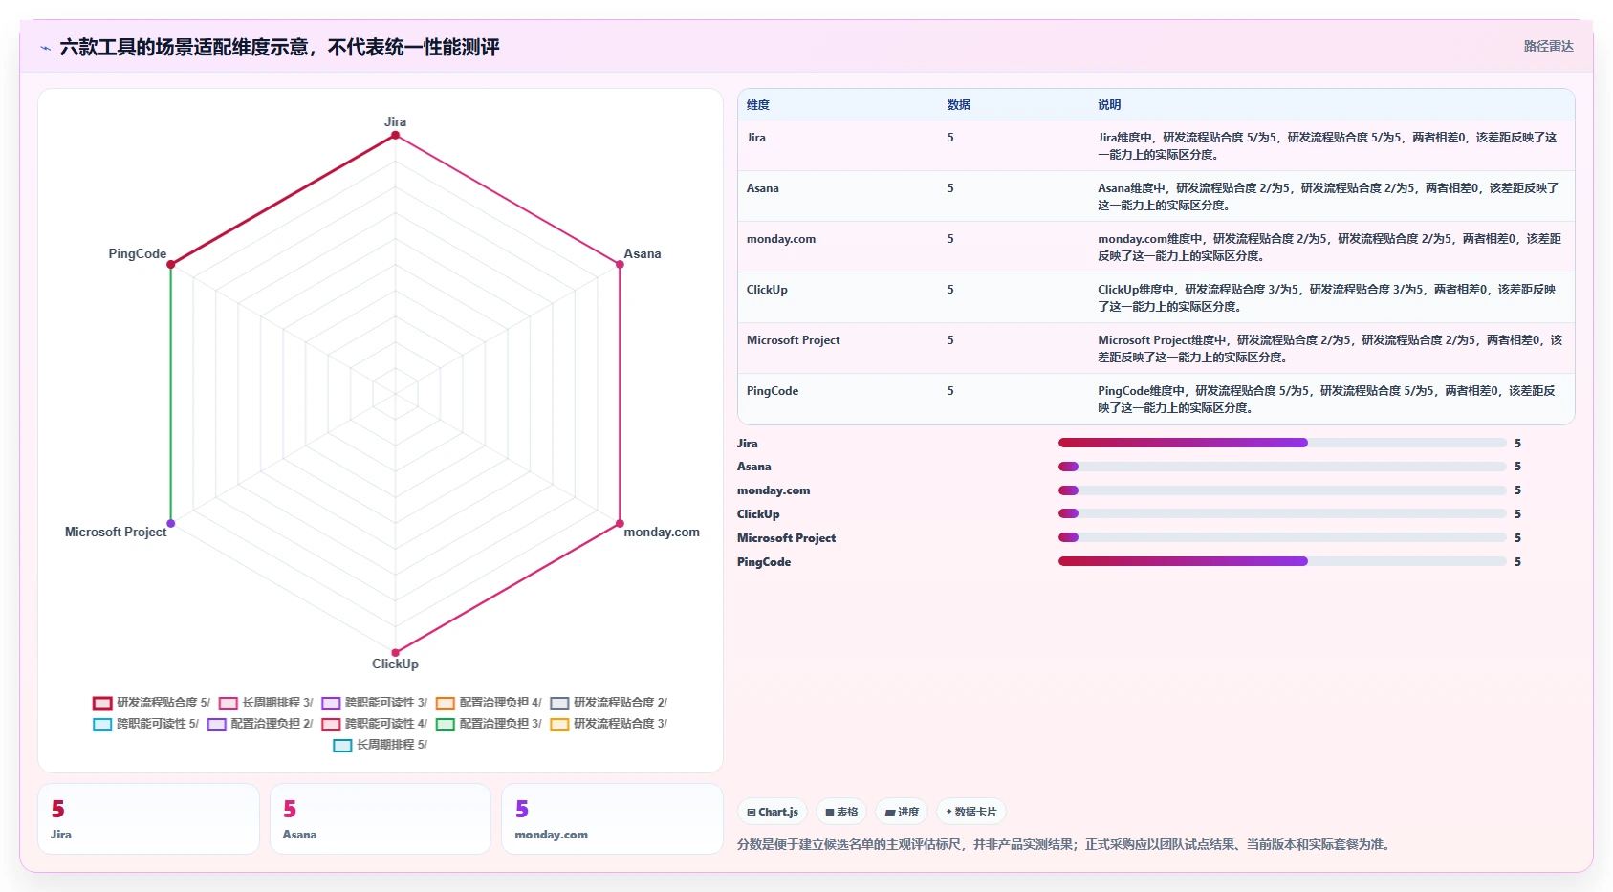
Task: Click legend item 研发流程贴合度 3/
Action: (609, 724)
